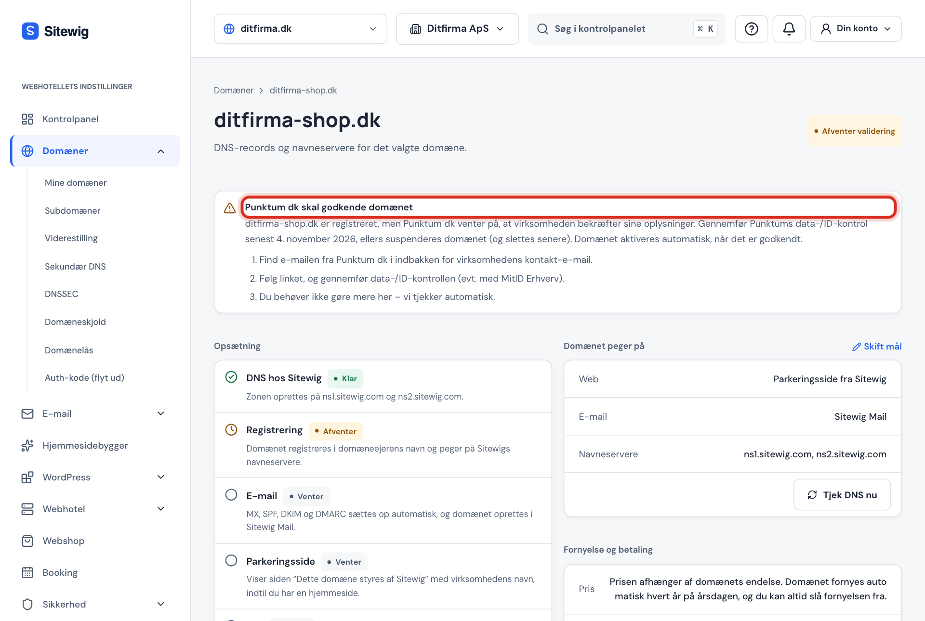Expand the WordPress sidebar section
925x621 pixels.
(161, 477)
